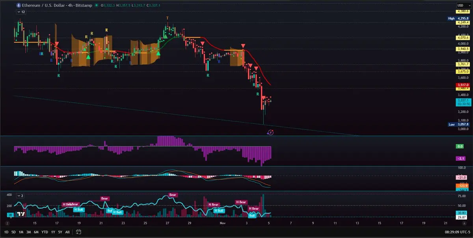The width and height of the screenshot is (473, 238).
Task: Select the 5D time range
Action: (14, 232)
